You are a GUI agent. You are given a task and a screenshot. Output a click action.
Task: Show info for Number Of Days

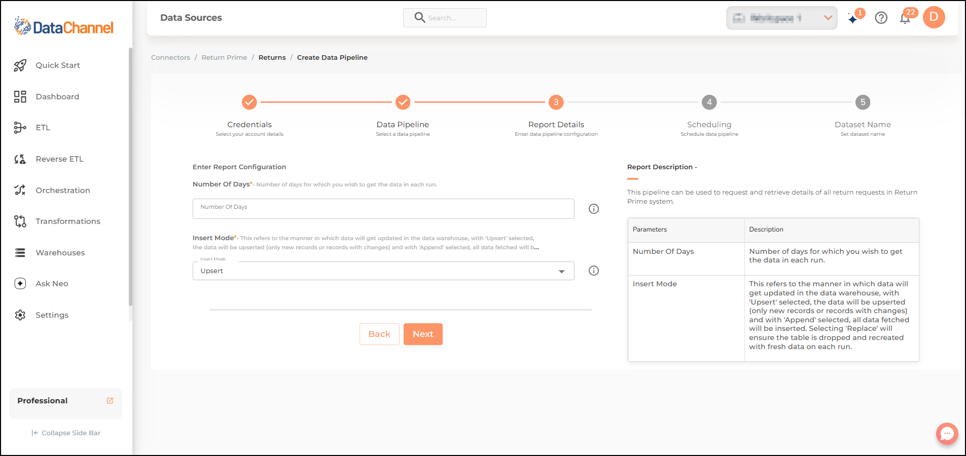coord(594,209)
